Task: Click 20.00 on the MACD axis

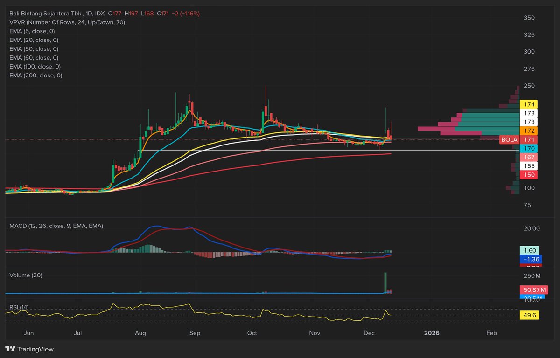Action: click(532, 228)
